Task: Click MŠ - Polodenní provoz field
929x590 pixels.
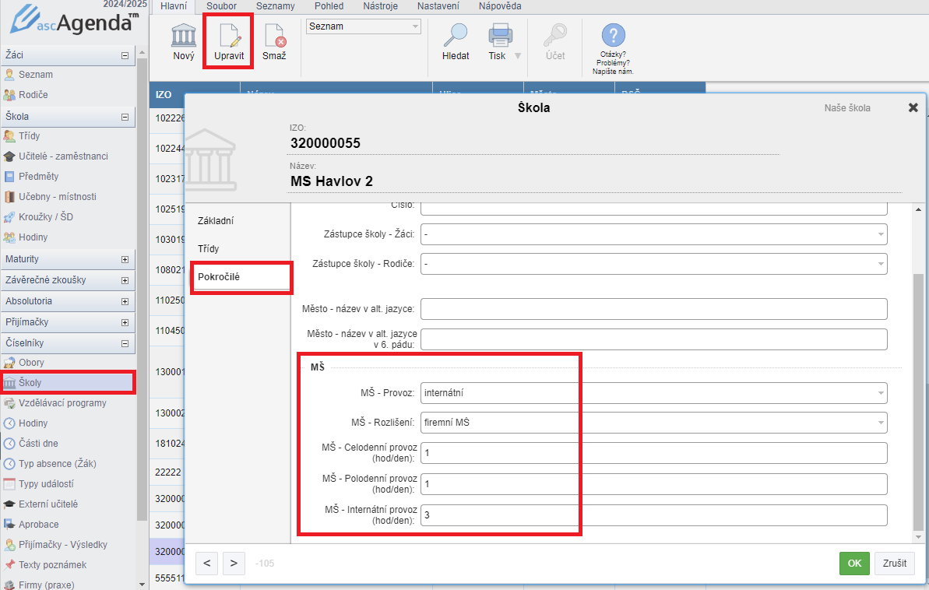Action: (x=653, y=484)
